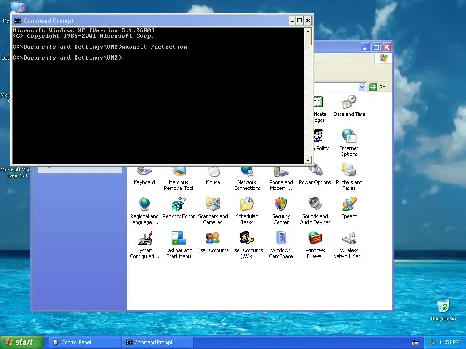
Task: Open the Speech settings icon
Action: [x=349, y=208]
